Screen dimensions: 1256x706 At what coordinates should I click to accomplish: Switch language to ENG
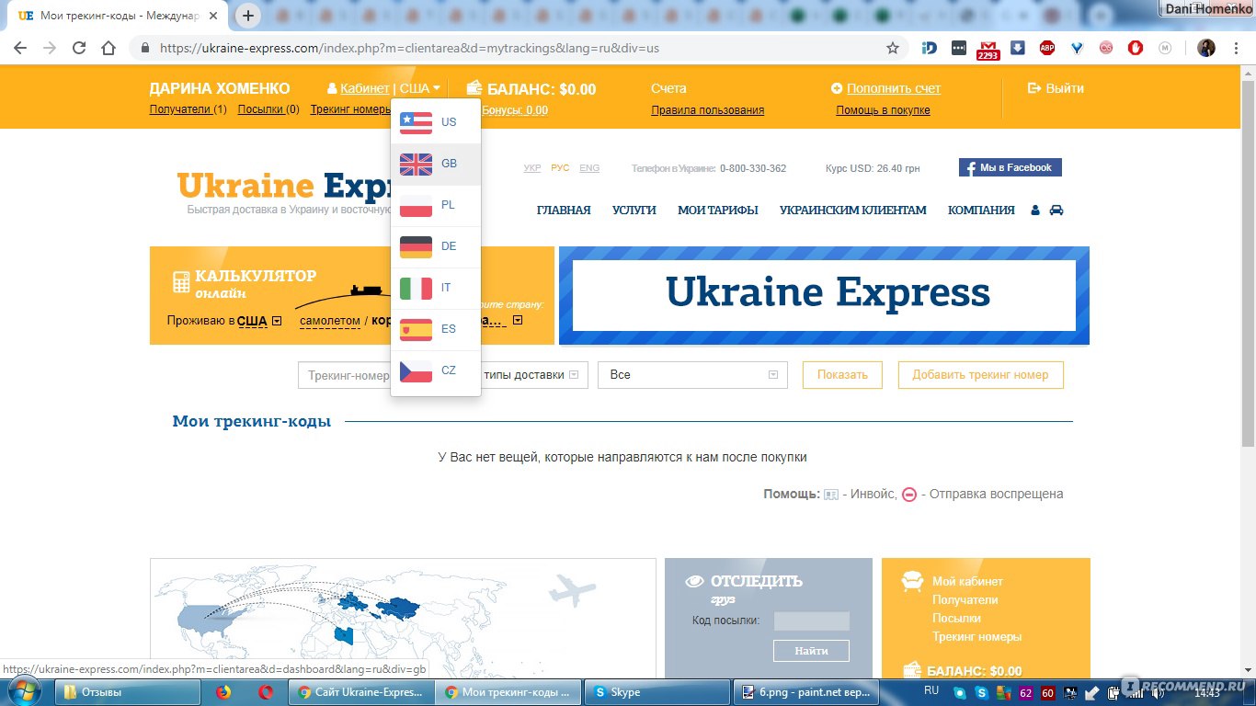click(x=589, y=168)
